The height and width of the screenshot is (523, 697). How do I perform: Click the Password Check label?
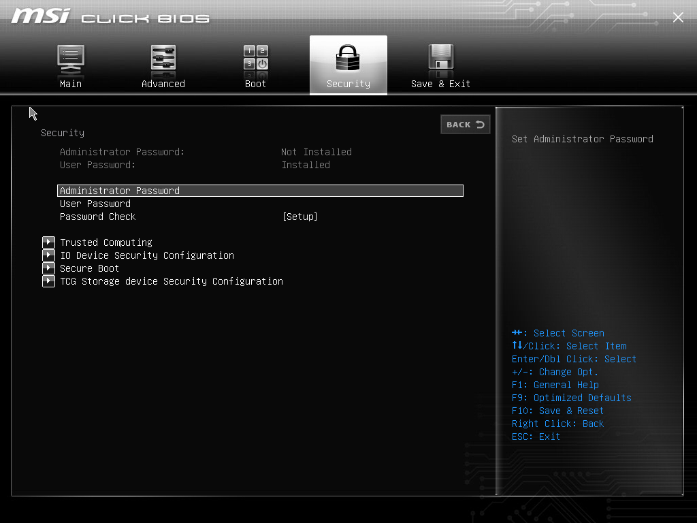(x=98, y=217)
